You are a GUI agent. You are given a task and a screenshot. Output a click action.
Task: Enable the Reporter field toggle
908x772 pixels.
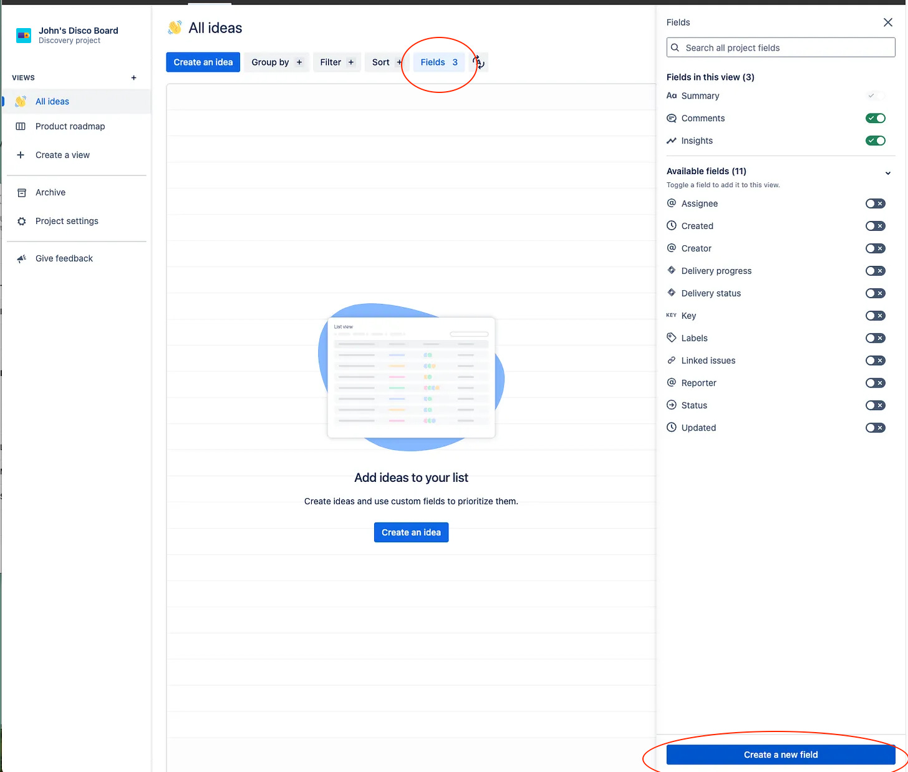coord(876,383)
